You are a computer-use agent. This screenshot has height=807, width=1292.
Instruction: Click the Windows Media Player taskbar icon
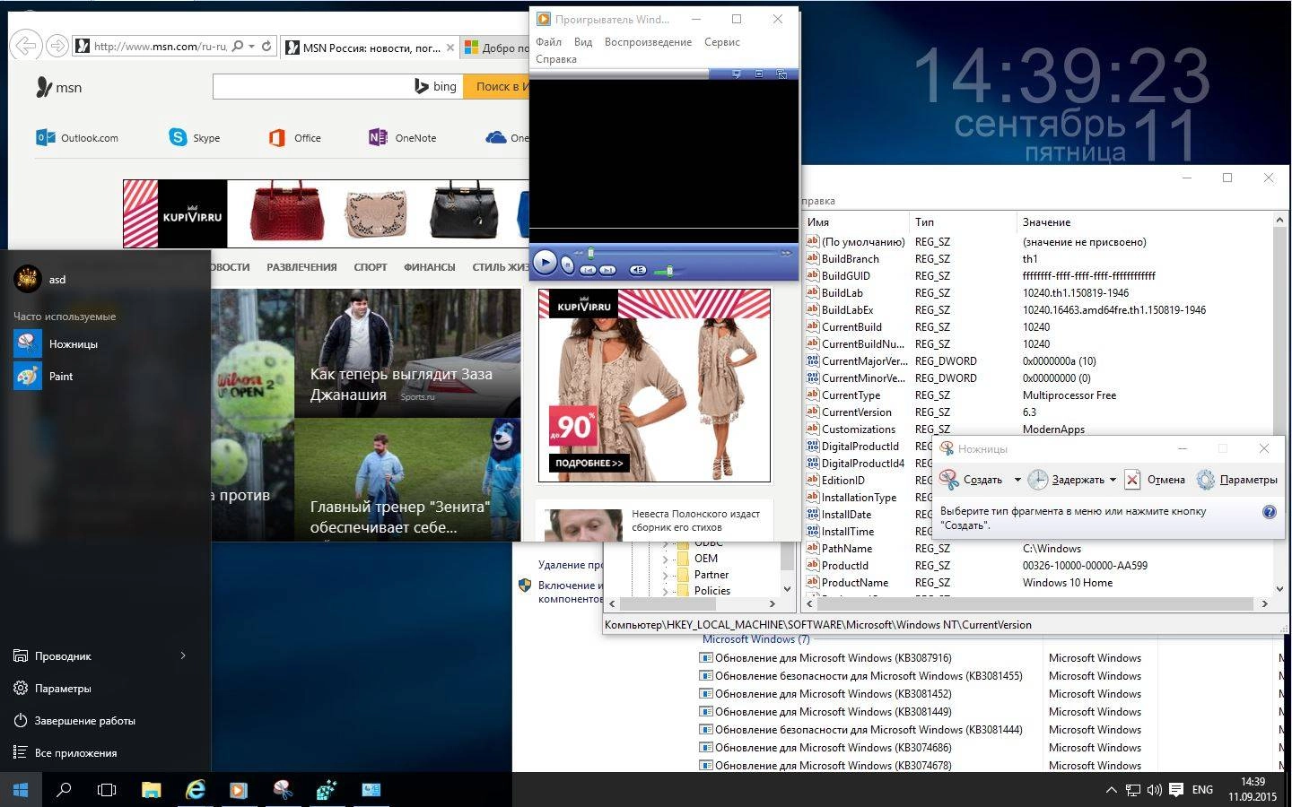pos(239,790)
